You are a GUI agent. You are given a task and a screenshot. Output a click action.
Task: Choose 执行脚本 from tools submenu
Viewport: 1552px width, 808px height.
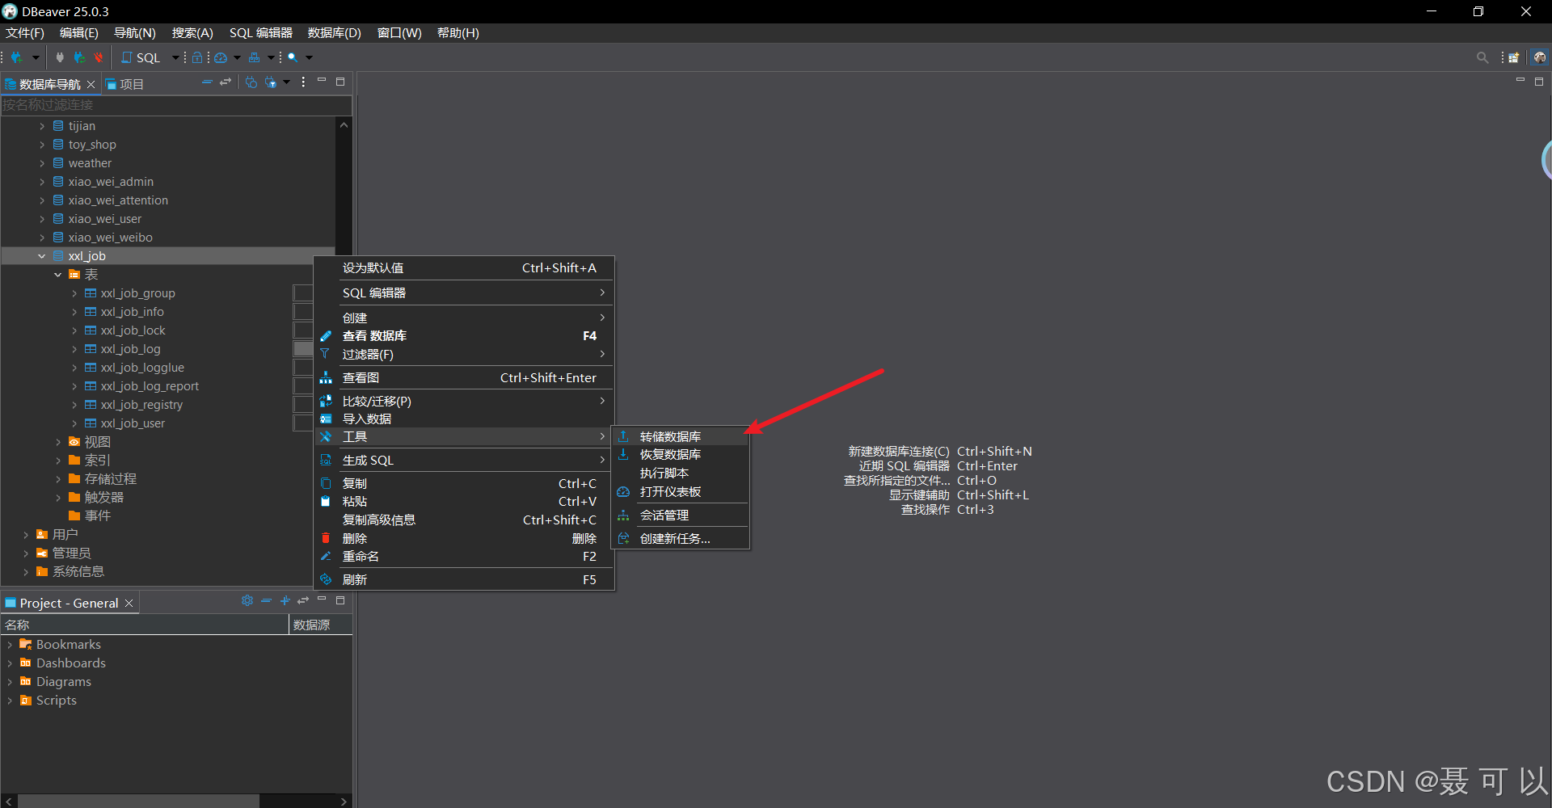click(x=680, y=473)
